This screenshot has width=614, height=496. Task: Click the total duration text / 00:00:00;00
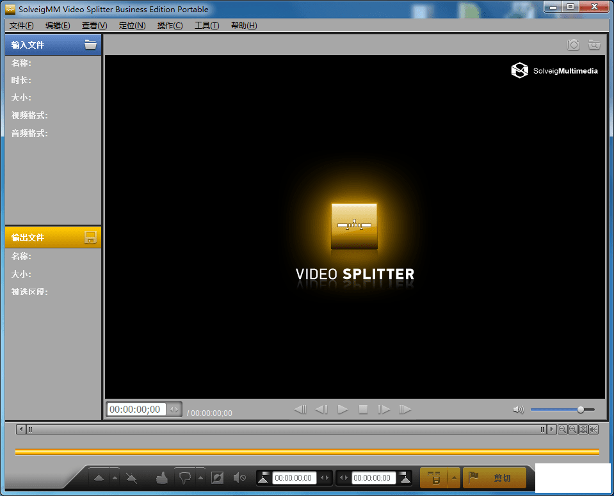coord(209,413)
